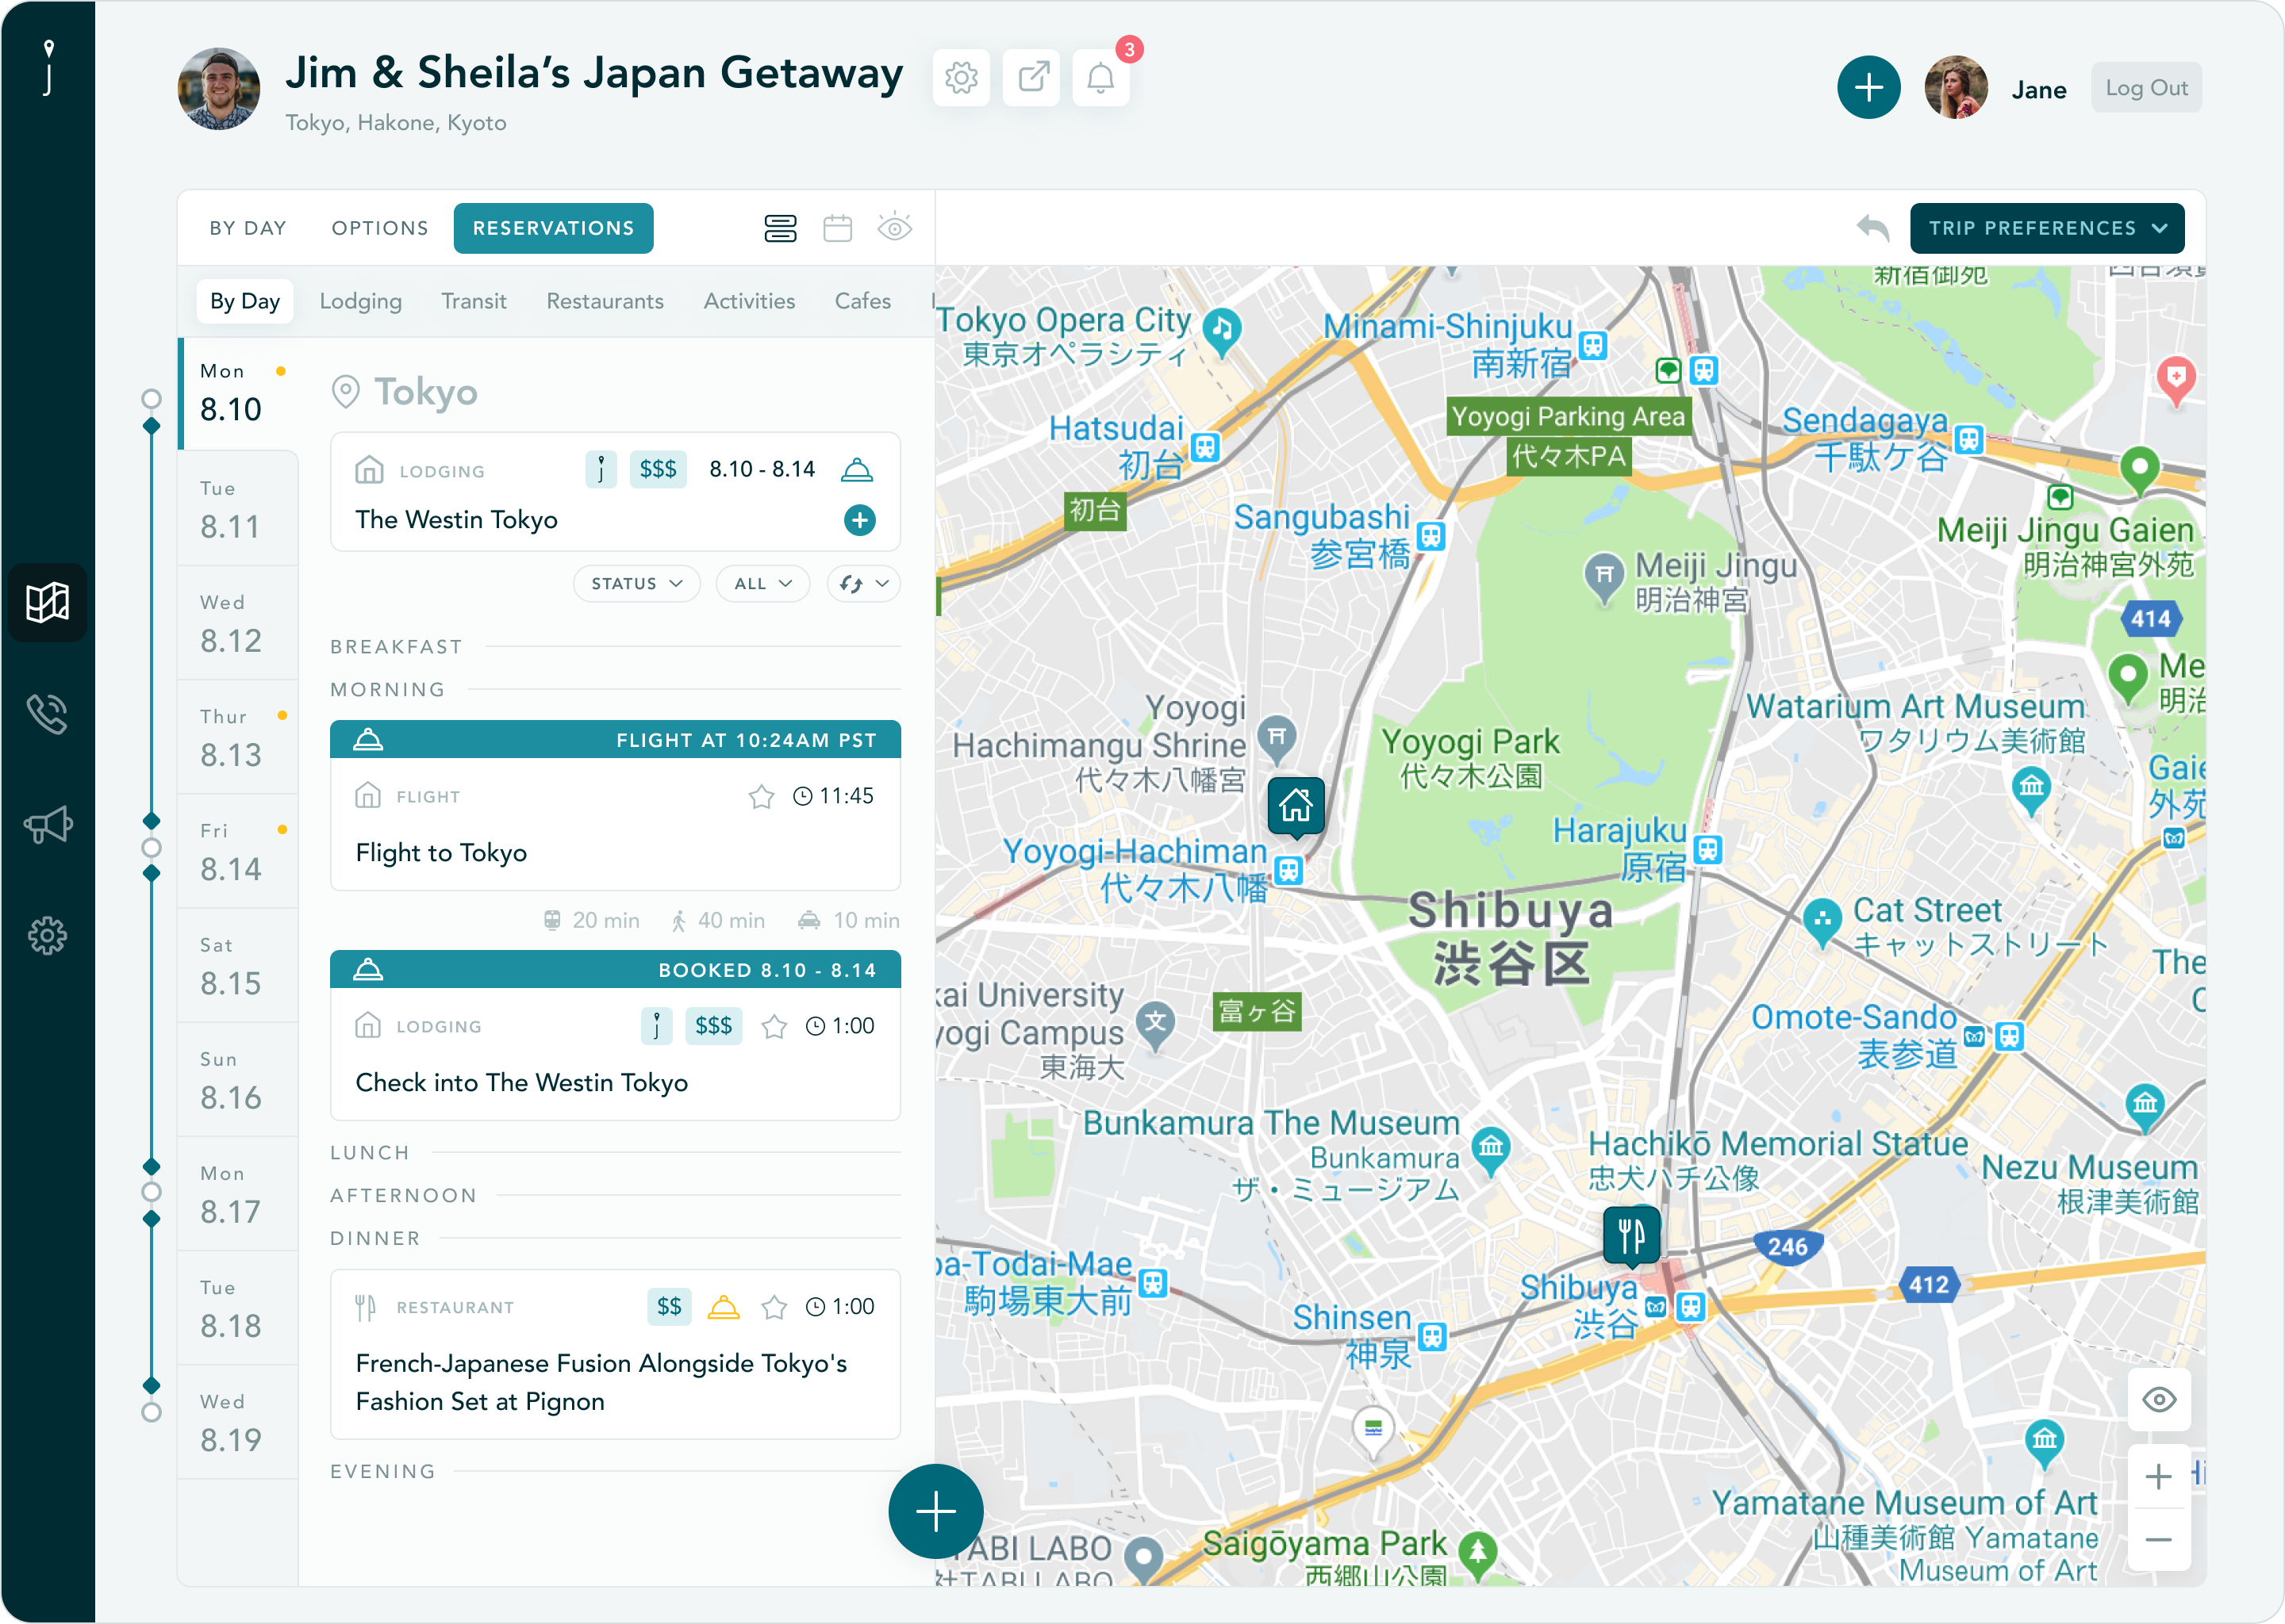Click the restaurant fork pin on map
The height and width of the screenshot is (1624, 2285).
(x=1630, y=1236)
